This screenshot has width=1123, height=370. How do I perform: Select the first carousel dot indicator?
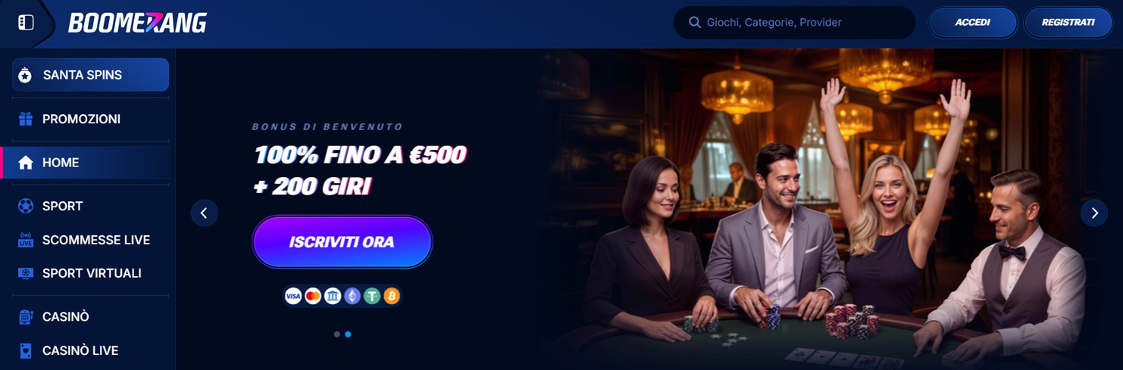pyautogui.click(x=337, y=334)
